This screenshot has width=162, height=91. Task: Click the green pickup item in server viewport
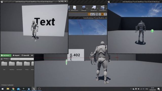(x=66, y=62)
